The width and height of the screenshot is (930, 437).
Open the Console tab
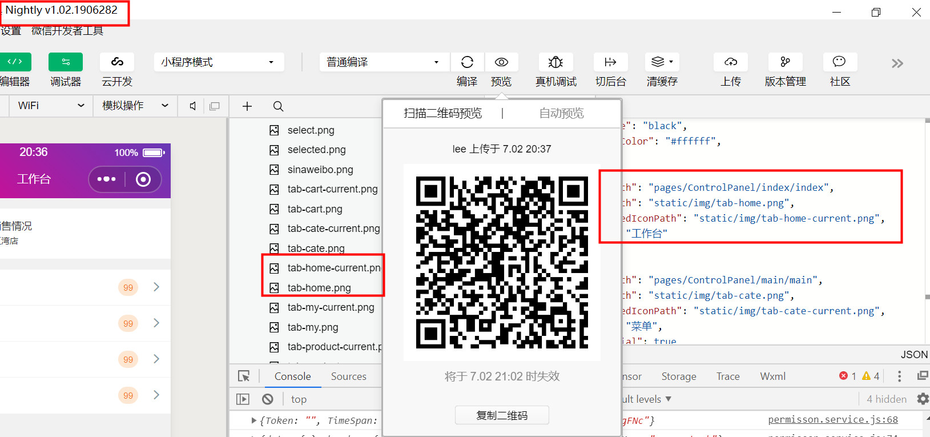pyautogui.click(x=293, y=376)
